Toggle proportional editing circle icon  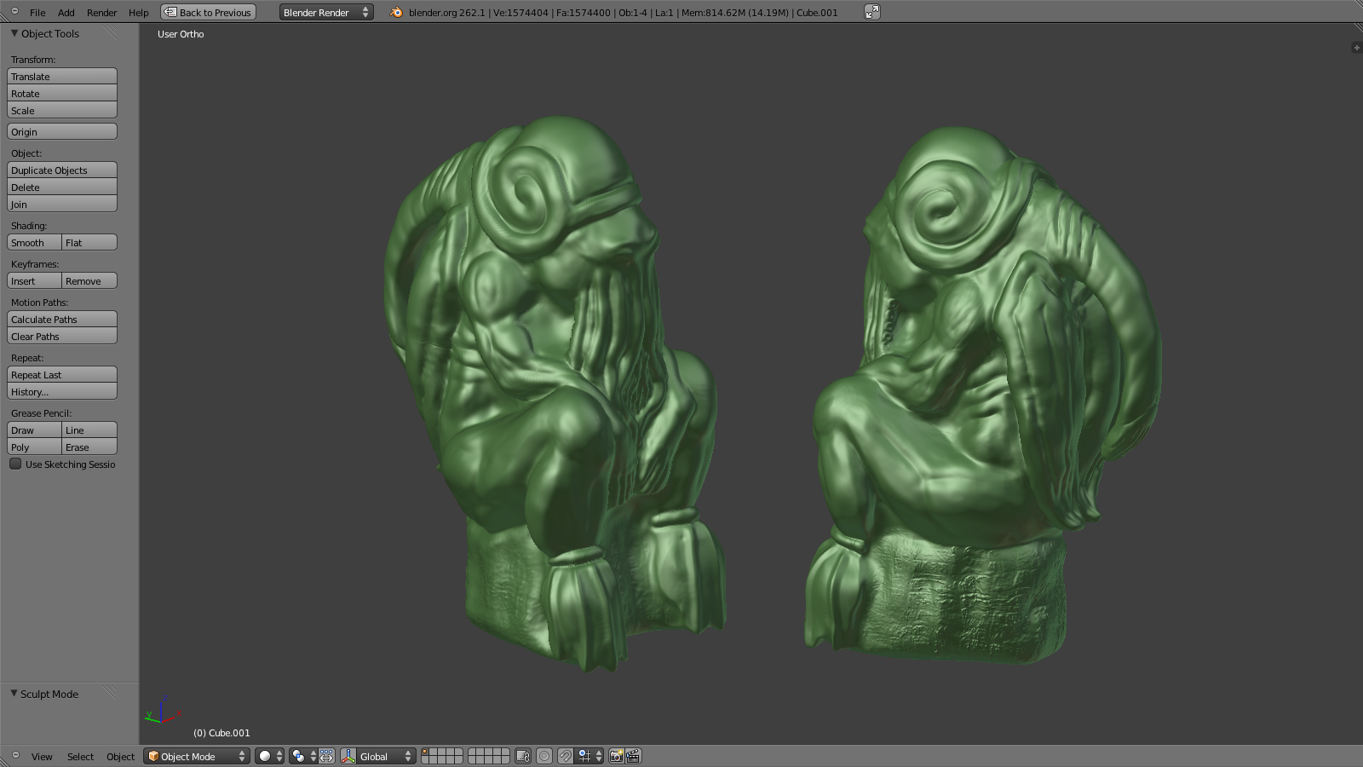[543, 756]
